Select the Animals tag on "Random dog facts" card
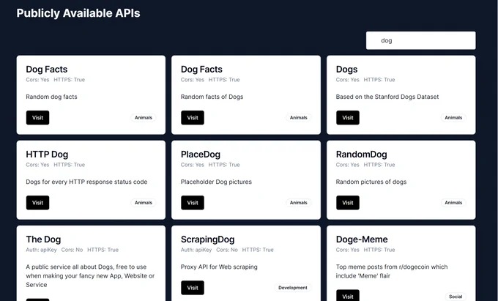Screen dimensions: 498x301 [144, 117]
